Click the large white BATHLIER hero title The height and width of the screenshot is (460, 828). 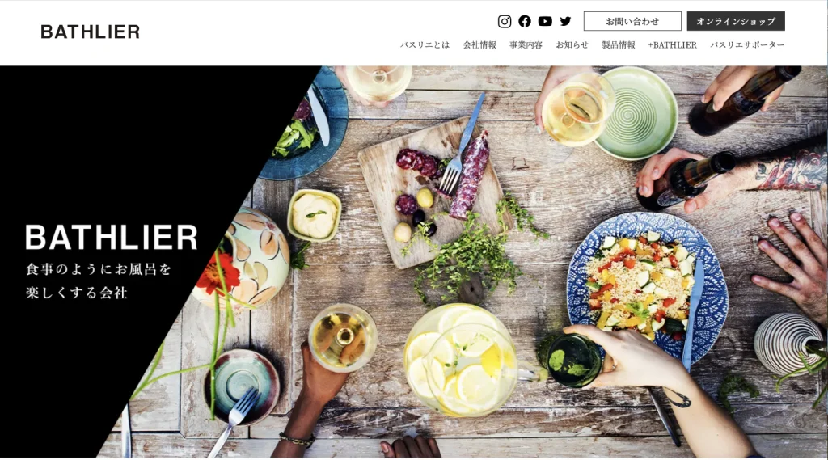click(112, 237)
